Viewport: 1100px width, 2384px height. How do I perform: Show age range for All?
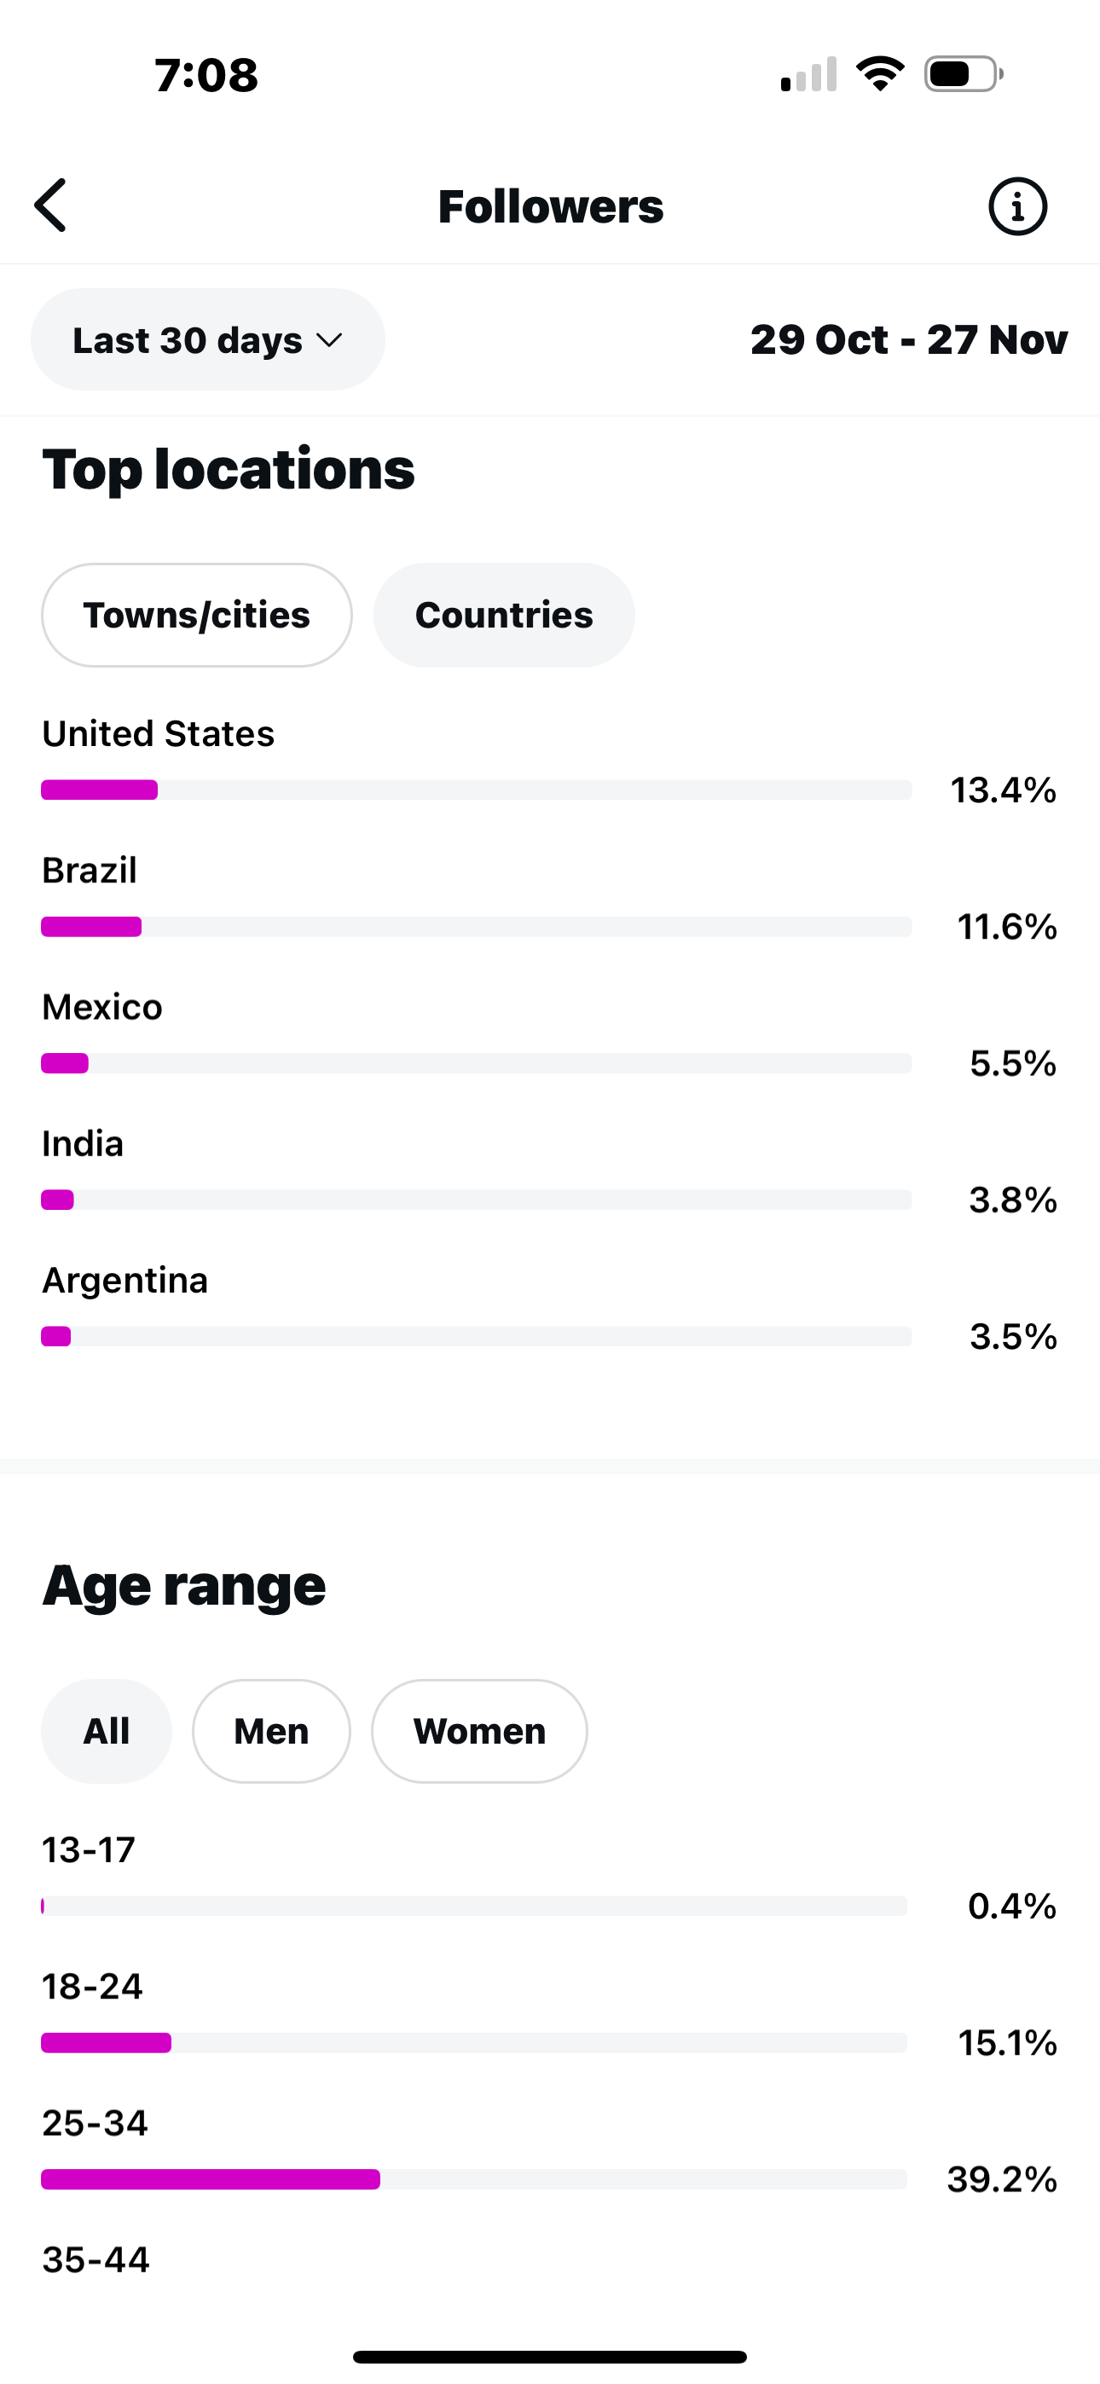point(107,1732)
